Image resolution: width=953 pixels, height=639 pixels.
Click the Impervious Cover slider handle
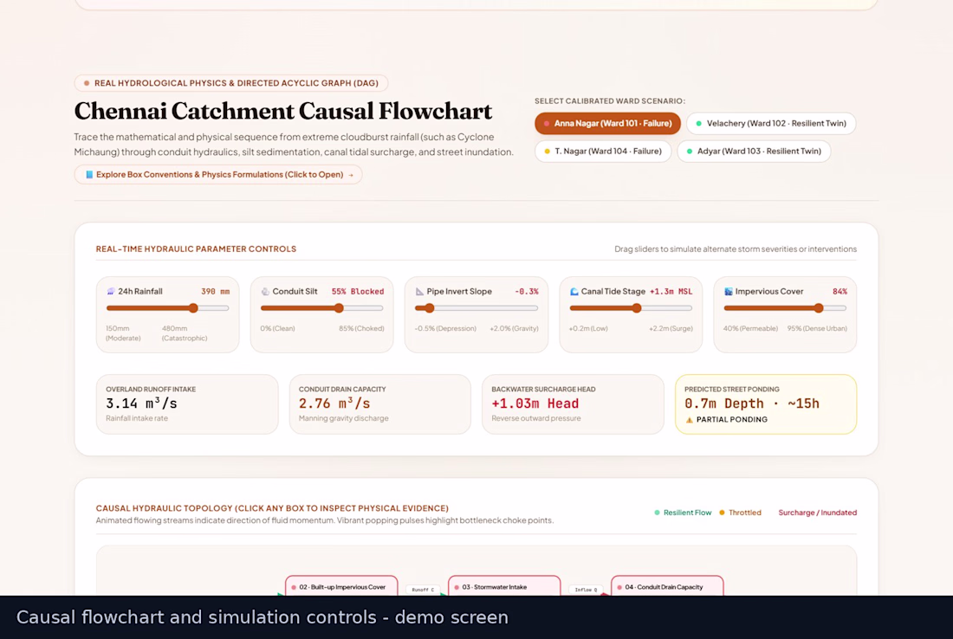[819, 308]
